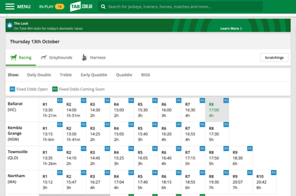Open Northam R10 20:42 race
Image resolution: width=296 pixels, height=196 pixels.
click(264, 182)
